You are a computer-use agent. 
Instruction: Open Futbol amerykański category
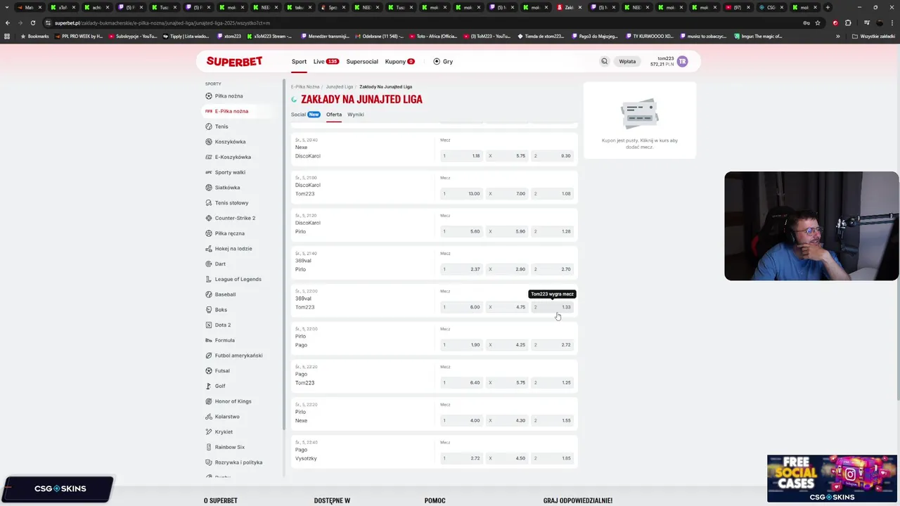click(x=238, y=356)
